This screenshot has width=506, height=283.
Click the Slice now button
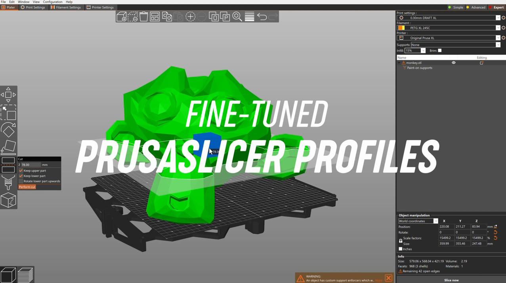pyautogui.click(x=451, y=280)
